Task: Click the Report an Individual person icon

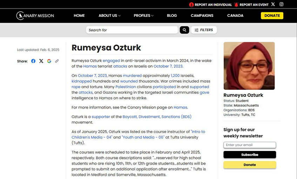Action: 191,5
